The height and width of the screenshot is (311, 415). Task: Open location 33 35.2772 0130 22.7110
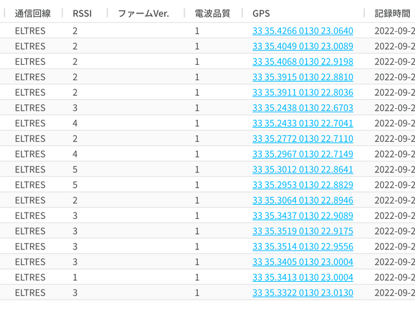tap(302, 139)
